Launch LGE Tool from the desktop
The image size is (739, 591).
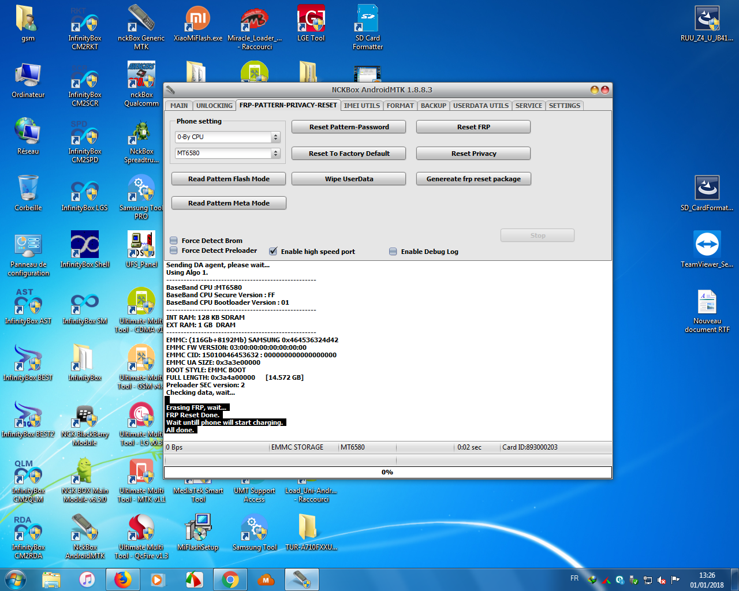(x=311, y=24)
